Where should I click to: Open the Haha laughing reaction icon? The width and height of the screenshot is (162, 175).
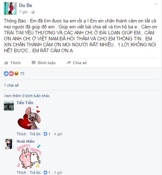pyautogui.click(x=16, y=74)
